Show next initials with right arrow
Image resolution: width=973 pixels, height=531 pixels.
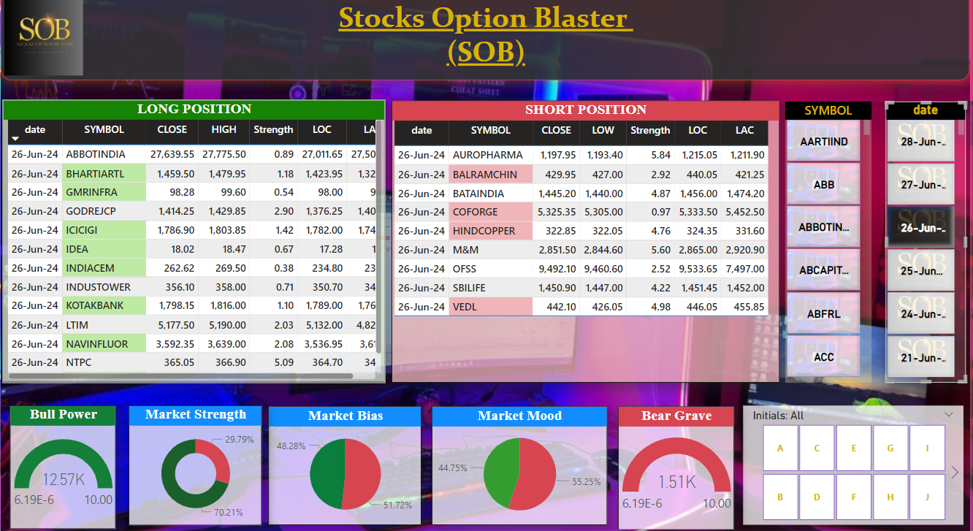tap(955, 473)
